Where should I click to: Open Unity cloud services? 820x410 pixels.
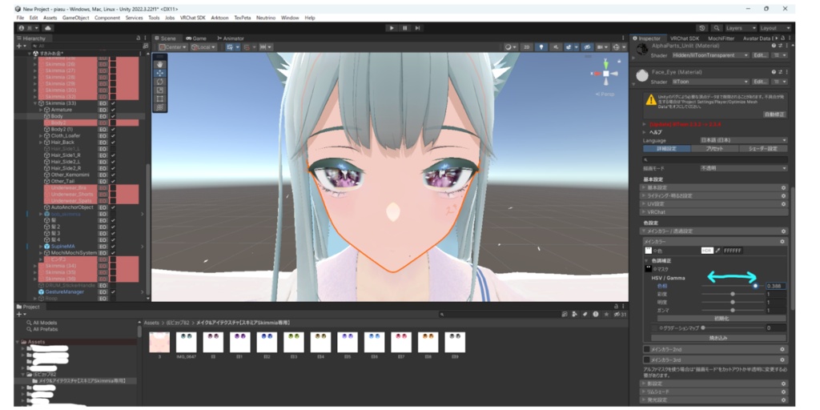click(48, 28)
